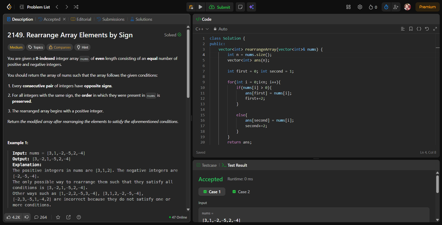Click the 'return ans;' code line
This screenshot has height=225, width=442.
pyautogui.click(x=239, y=142)
